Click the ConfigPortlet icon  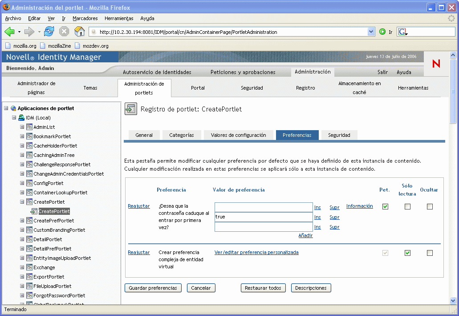click(29, 183)
